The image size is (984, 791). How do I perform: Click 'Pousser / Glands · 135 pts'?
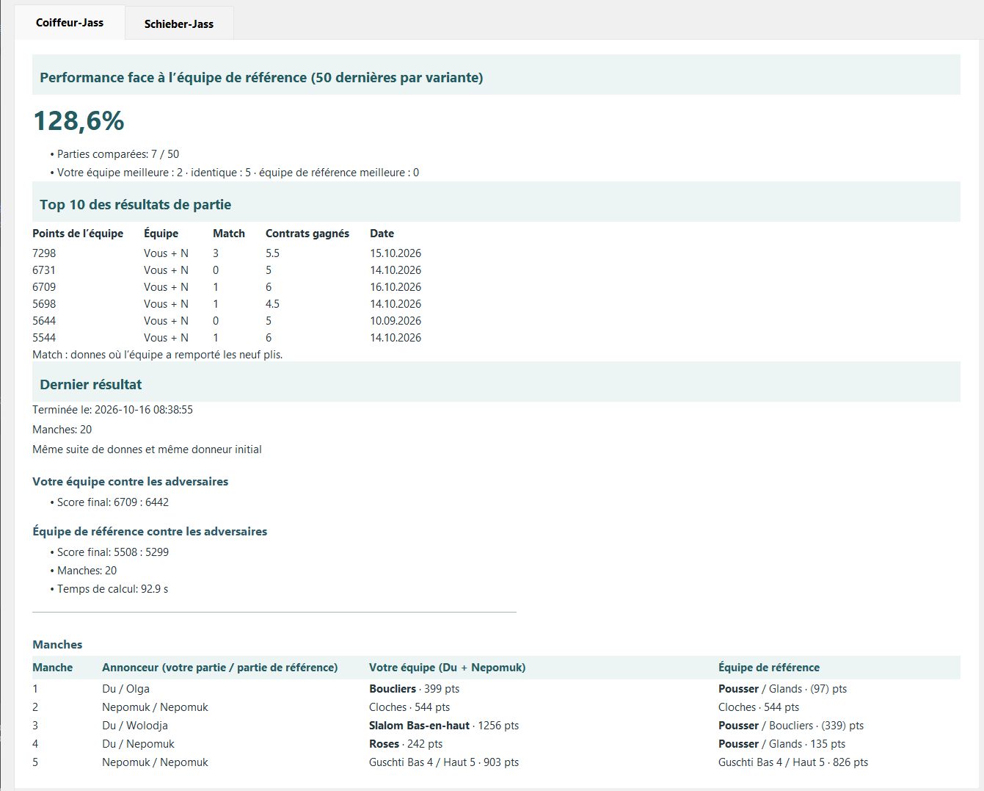point(781,744)
